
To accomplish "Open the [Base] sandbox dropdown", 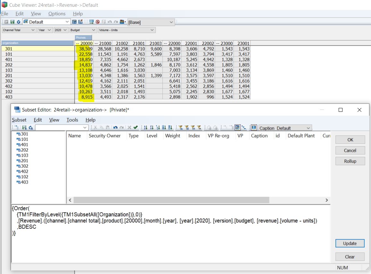I will coord(171,22).
